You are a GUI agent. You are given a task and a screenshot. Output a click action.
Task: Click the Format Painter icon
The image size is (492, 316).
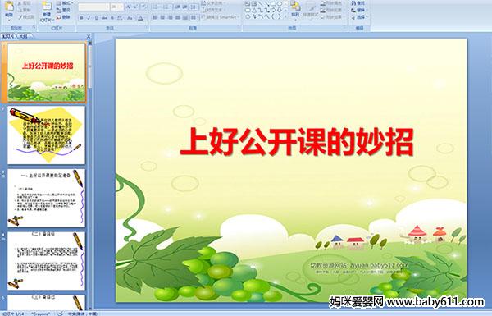(x=26, y=17)
